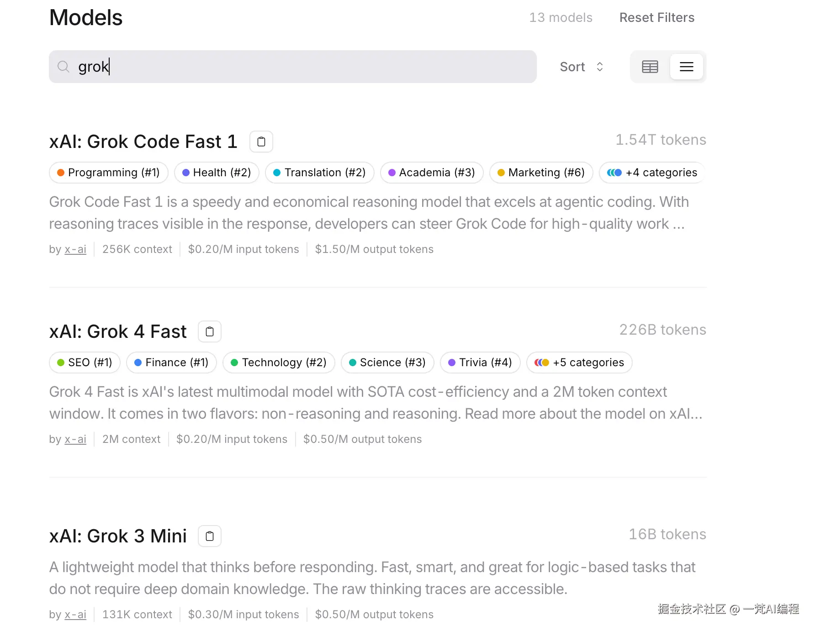Click Reset Filters
The image size is (815, 631).
656,18
